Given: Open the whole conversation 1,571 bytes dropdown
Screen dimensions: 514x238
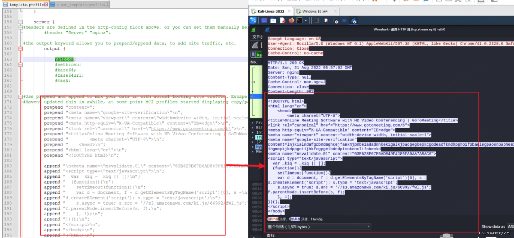Looking at the screenshot, I should 319,227.
